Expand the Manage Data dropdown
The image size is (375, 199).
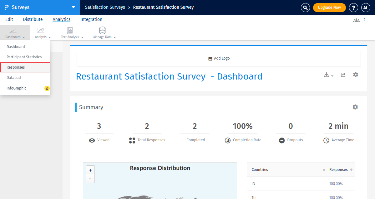(x=104, y=32)
